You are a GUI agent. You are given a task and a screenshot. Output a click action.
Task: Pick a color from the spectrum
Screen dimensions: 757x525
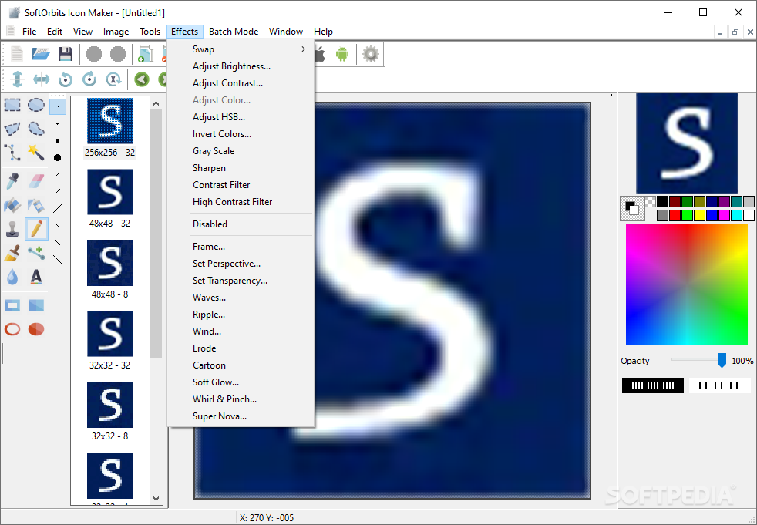pyautogui.click(x=687, y=284)
